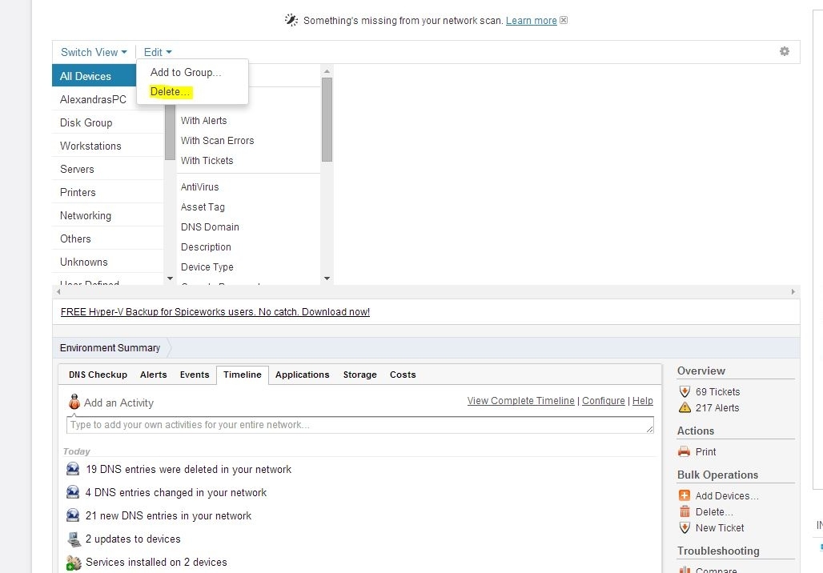Click the Print icon under Actions
The image size is (823, 573).
click(x=684, y=451)
